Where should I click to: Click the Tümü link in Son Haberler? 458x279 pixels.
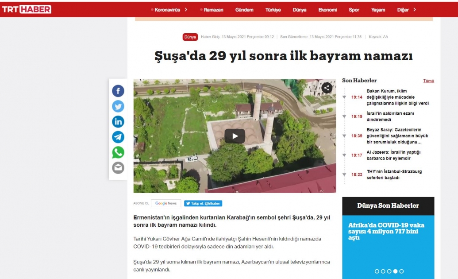click(428, 81)
